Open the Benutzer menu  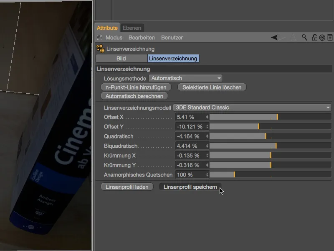point(172,38)
